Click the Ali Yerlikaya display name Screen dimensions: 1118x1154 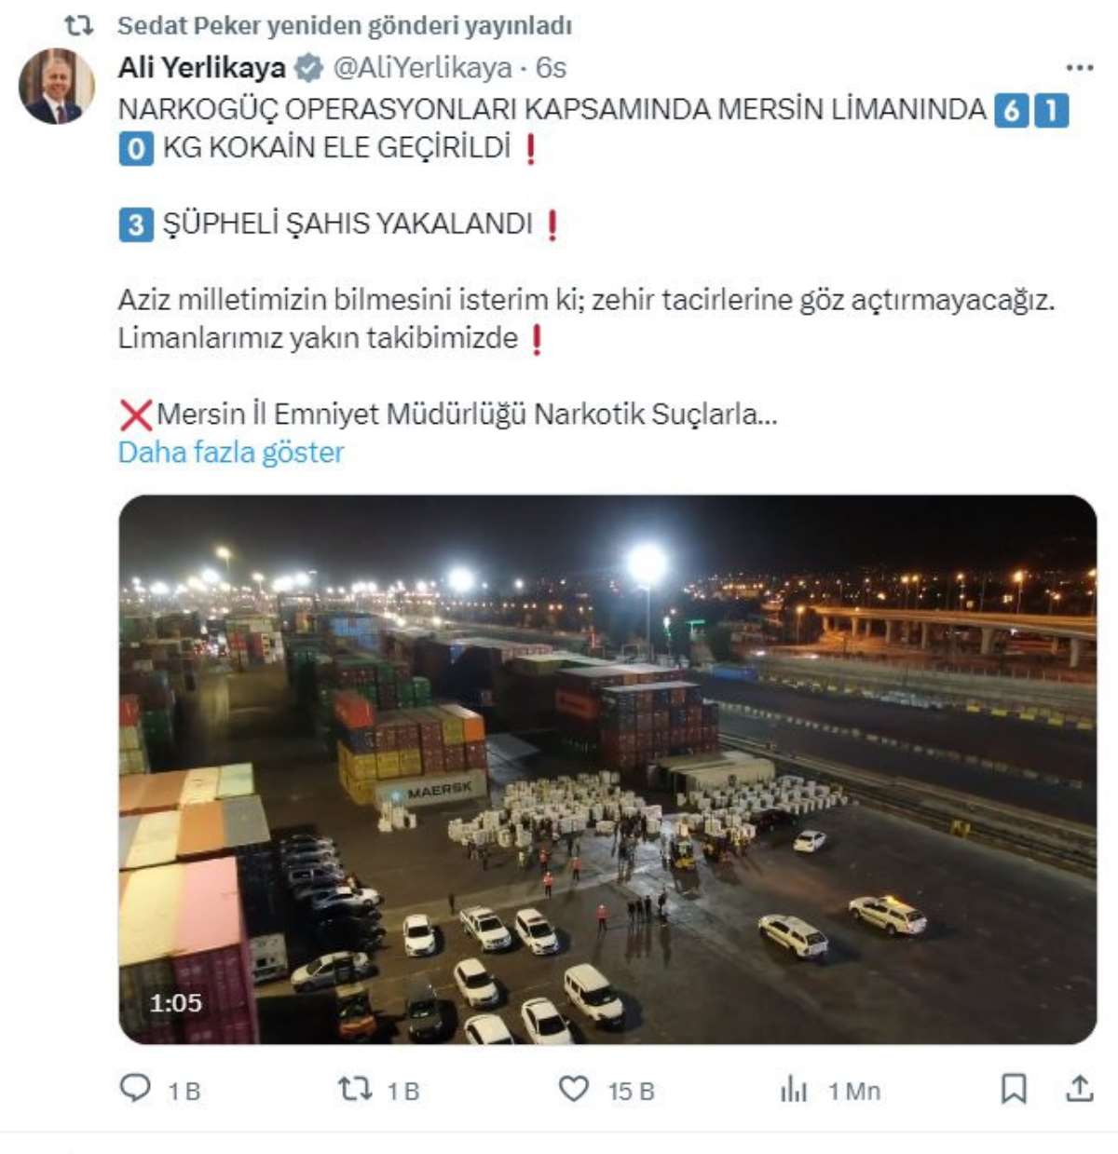click(x=201, y=68)
